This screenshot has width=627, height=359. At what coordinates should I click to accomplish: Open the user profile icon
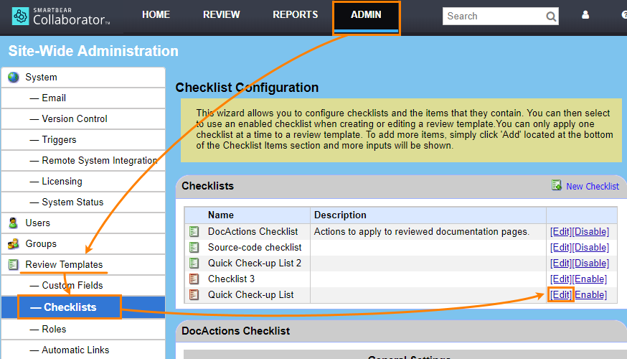tap(585, 15)
